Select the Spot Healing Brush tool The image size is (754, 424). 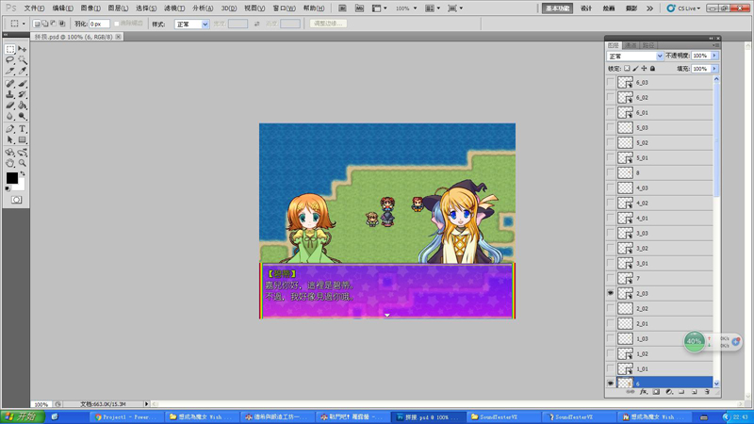click(x=10, y=84)
